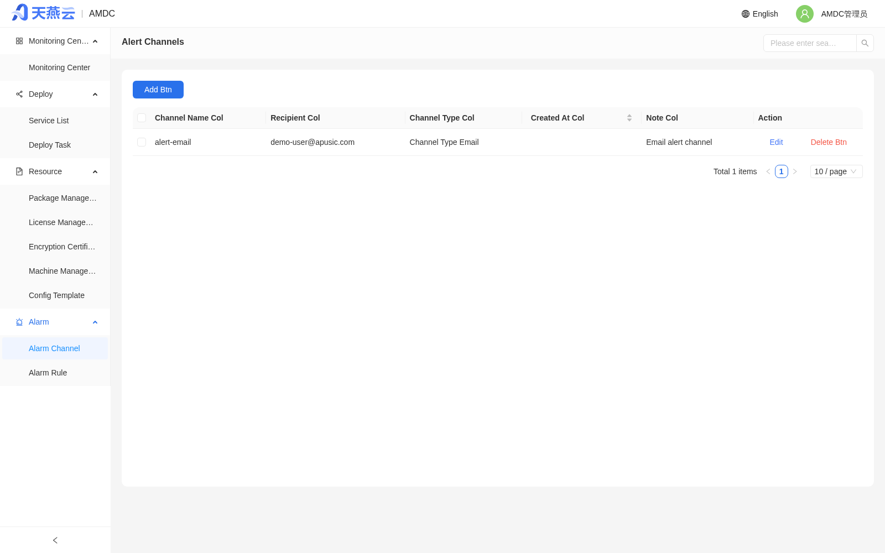This screenshot has width=885, height=553.
Task: Open Service List menu item
Action: pos(55,121)
